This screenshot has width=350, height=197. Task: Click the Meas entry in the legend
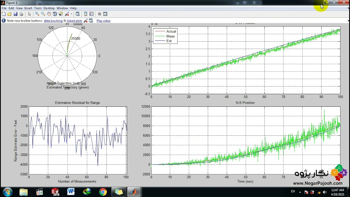[170, 36]
